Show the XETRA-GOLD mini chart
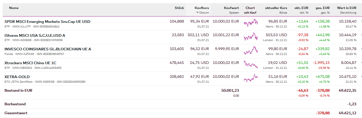The height and width of the screenshot is (118, 362). (x=251, y=78)
